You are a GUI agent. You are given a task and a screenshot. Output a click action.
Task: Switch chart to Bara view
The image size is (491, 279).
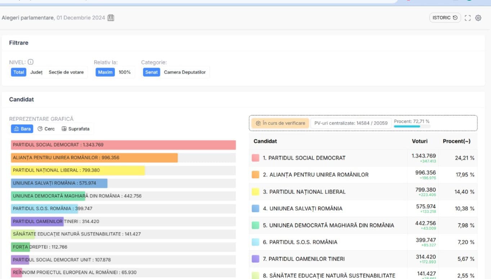(x=22, y=129)
